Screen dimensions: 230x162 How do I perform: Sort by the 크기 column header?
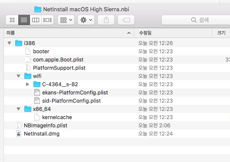pyautogui.click(x=221, y=33)
